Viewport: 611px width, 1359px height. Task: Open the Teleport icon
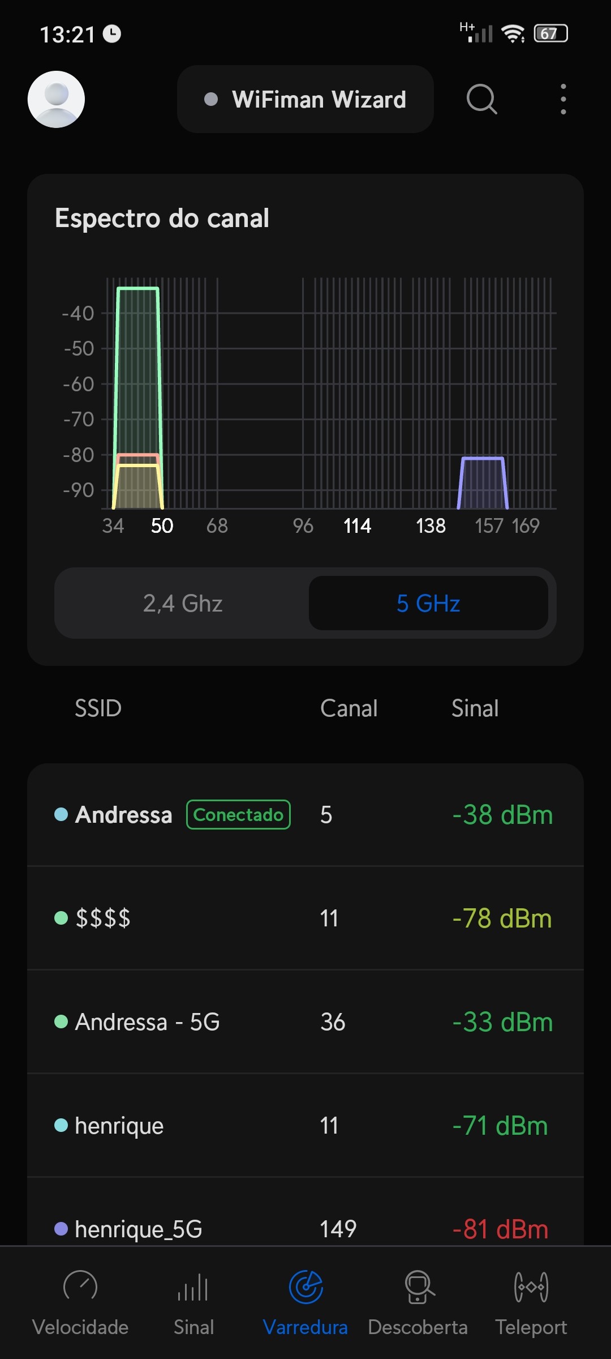[x=531, y=1288]
